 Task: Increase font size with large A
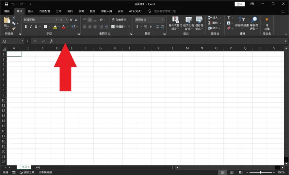point(71,20)
